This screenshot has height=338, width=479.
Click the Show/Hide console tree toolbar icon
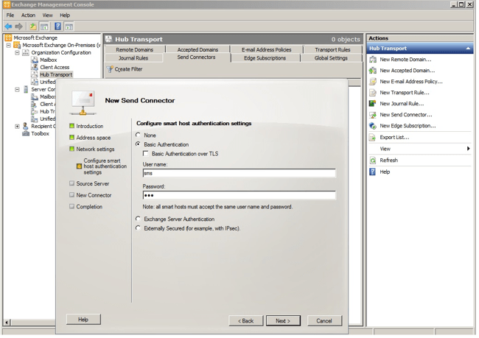coord(44,27)
